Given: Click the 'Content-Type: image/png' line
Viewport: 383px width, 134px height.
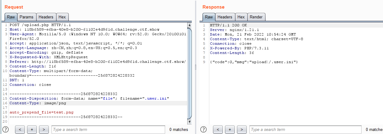Looking at the screenshot, I should [x=38, y=103].
